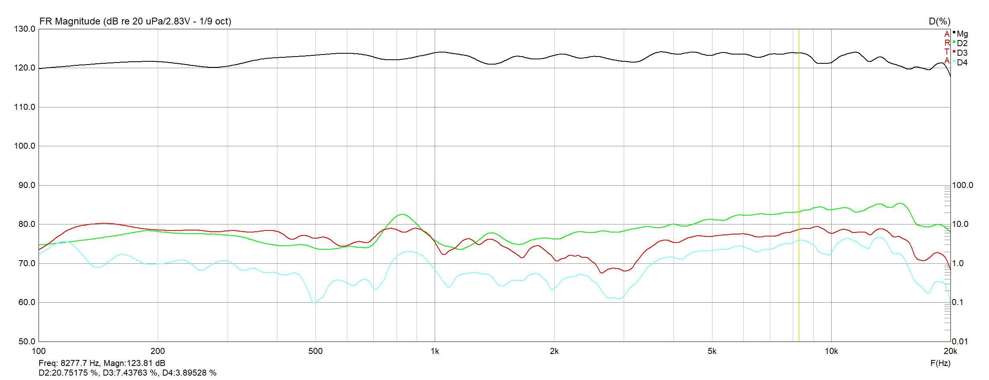The height and width of the screenshot is (380, 989).
Task: Click the F(Hz) axis label
Action: tap(940, 363)
